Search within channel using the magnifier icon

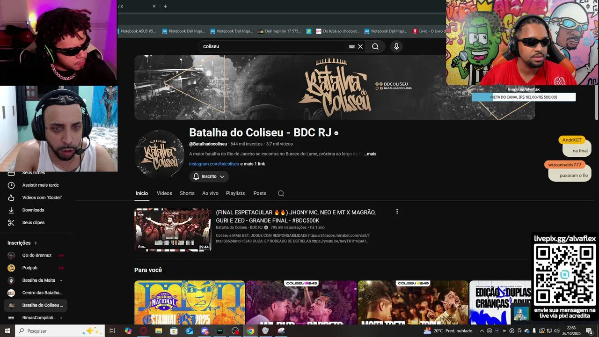(x=281, y=193)
